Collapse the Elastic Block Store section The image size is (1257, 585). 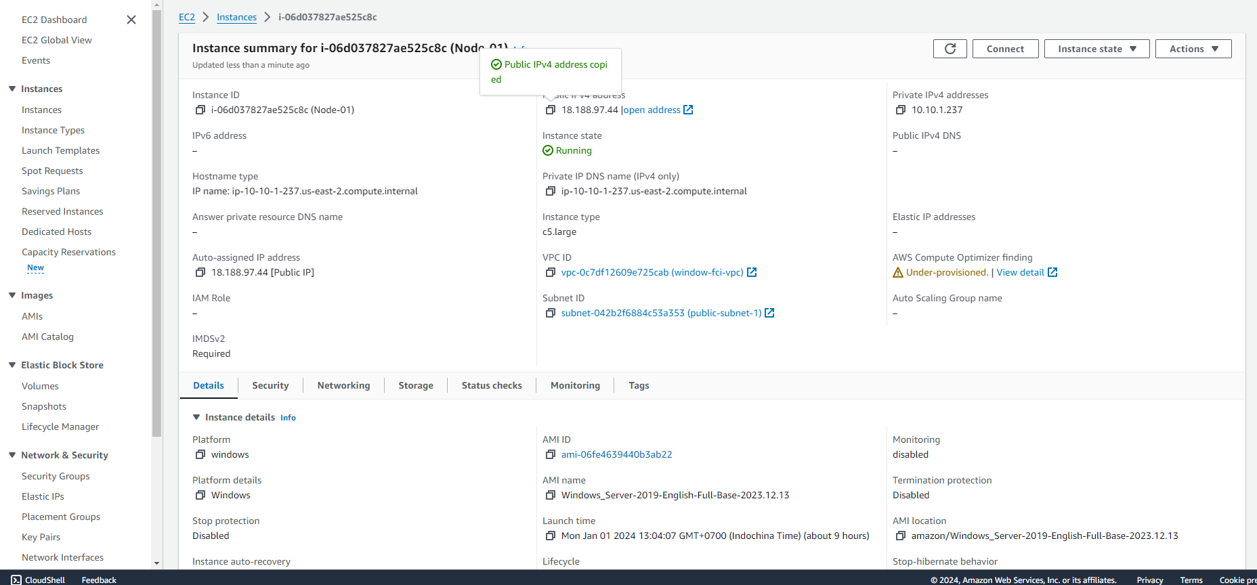(x=12, y=365)
